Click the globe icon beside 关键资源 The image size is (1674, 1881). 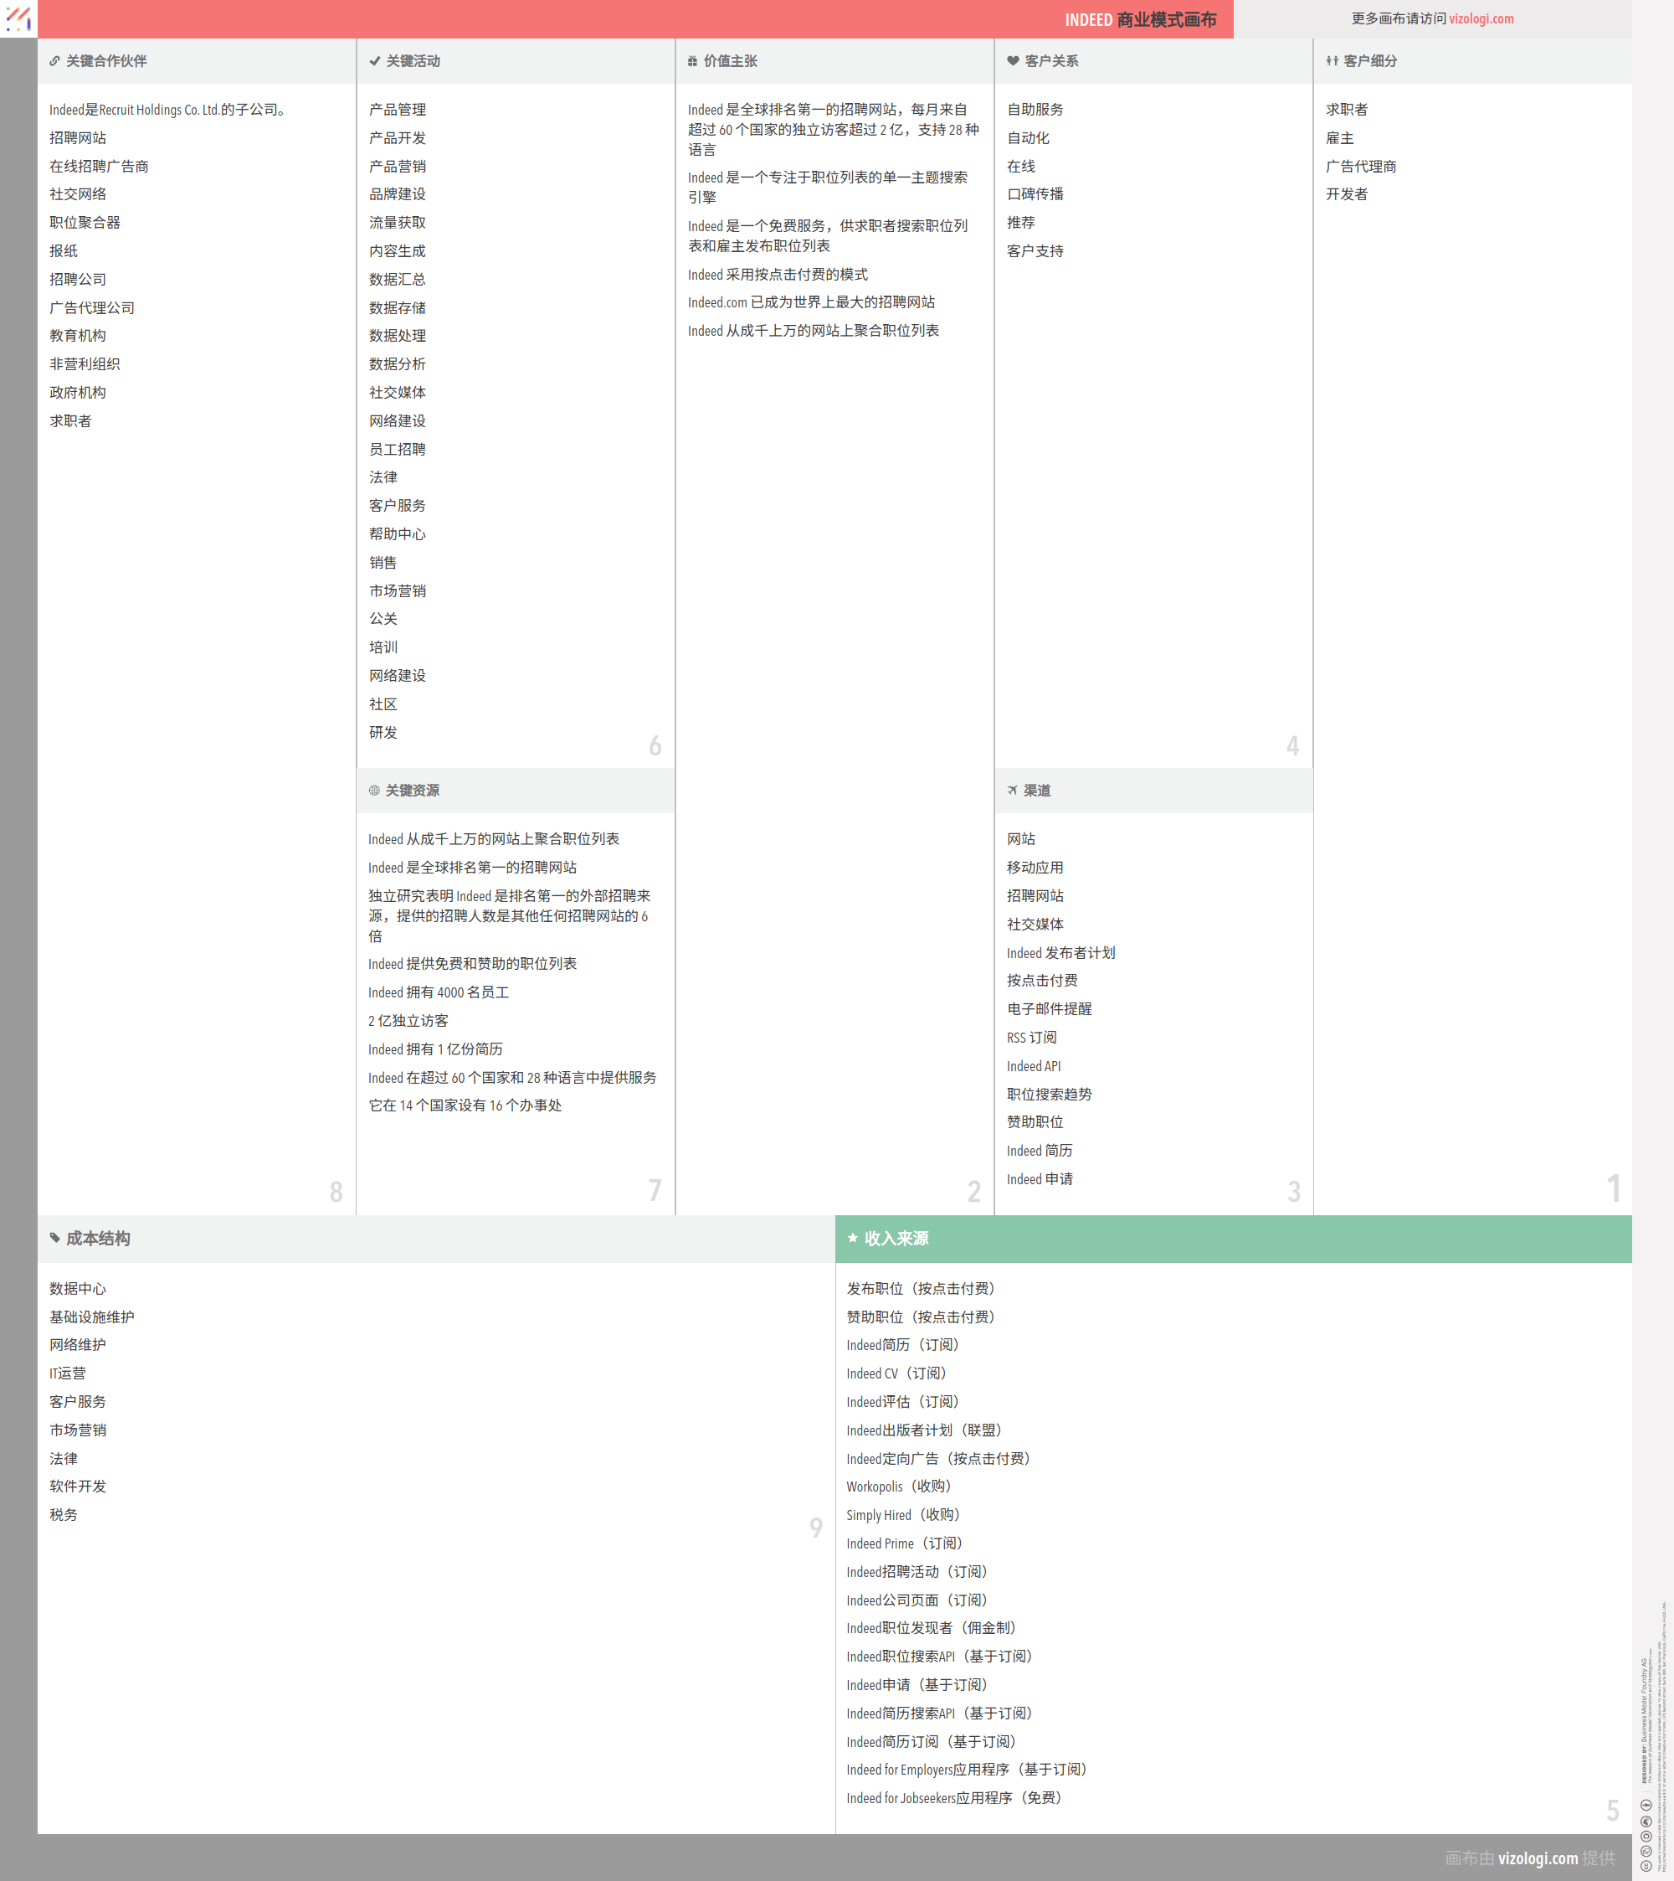coord(373,791)
